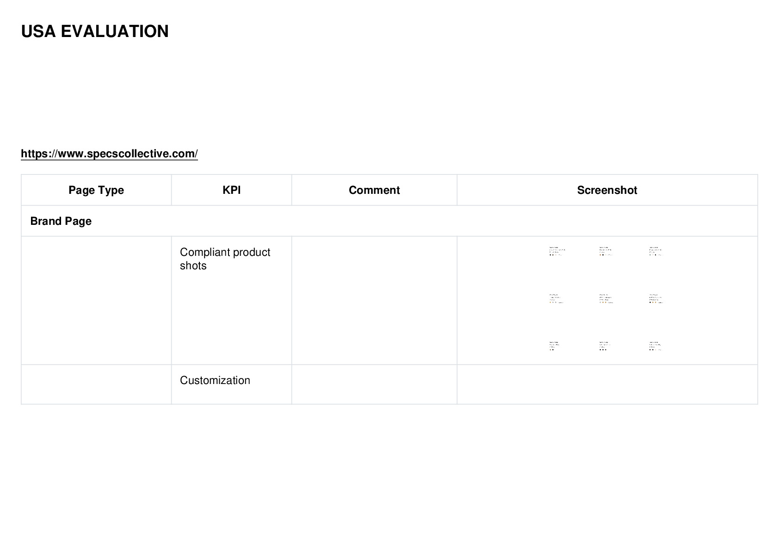Select the Page Type column header

(x=96, y=190)
